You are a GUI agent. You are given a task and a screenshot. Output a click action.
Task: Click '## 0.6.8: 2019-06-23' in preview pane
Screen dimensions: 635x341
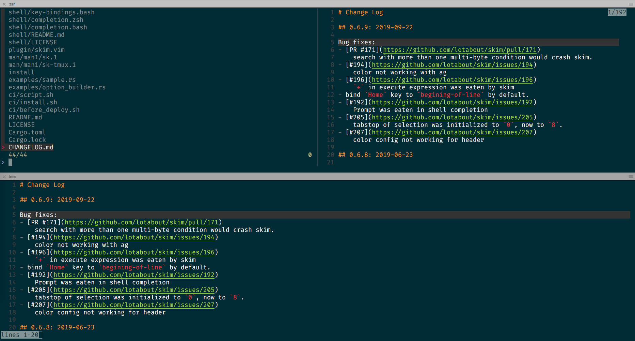point(376,155)
